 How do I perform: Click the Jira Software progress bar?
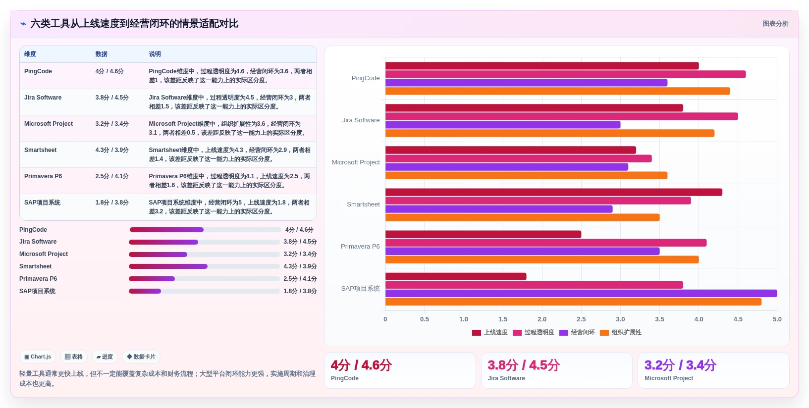coord(204,242)
